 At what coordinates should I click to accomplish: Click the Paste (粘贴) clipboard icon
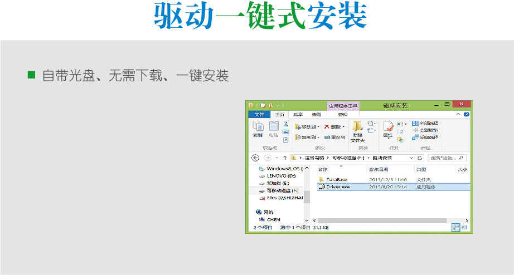[274, 128]
